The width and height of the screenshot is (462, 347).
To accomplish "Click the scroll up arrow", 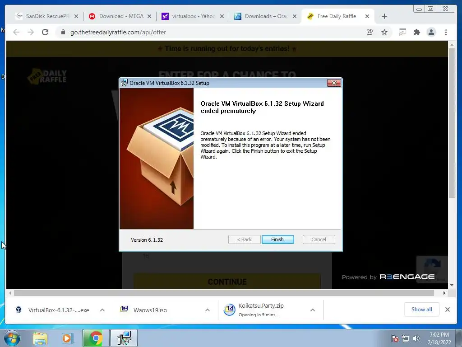I will pos(452,45).
